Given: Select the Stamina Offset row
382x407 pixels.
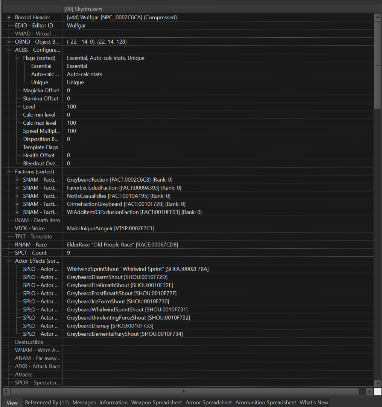Looking at the screenshot, I should click(188, 99).
